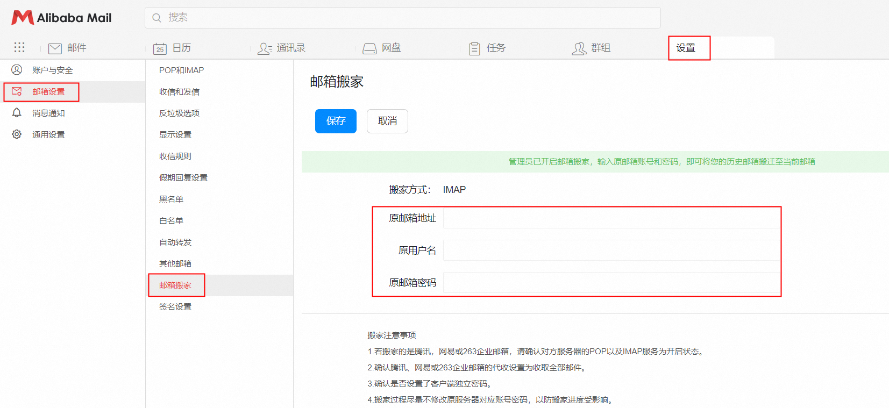Click the general settings gear icon

17,134
